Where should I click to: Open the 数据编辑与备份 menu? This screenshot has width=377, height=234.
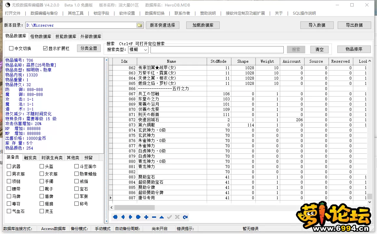(44, 13)
